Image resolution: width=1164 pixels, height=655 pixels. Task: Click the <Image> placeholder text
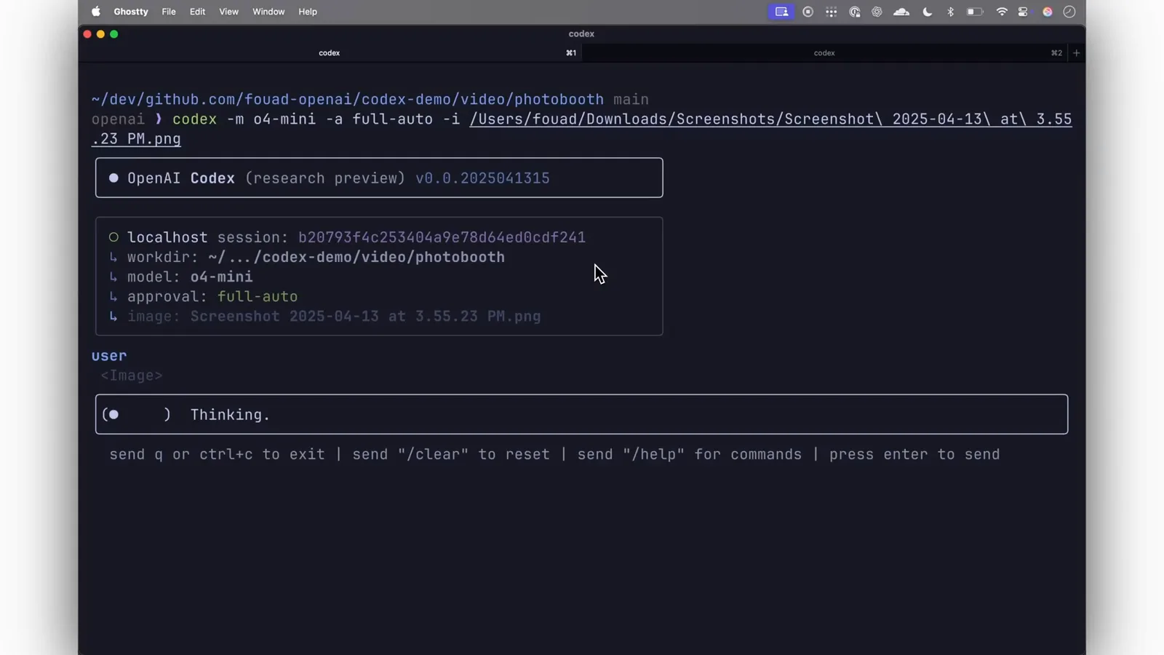point(132,376)
